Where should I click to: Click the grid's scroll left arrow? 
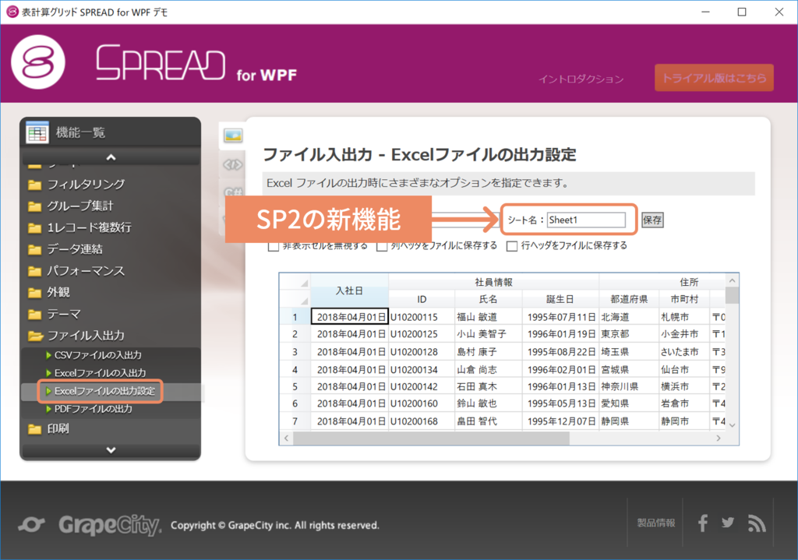287,438
